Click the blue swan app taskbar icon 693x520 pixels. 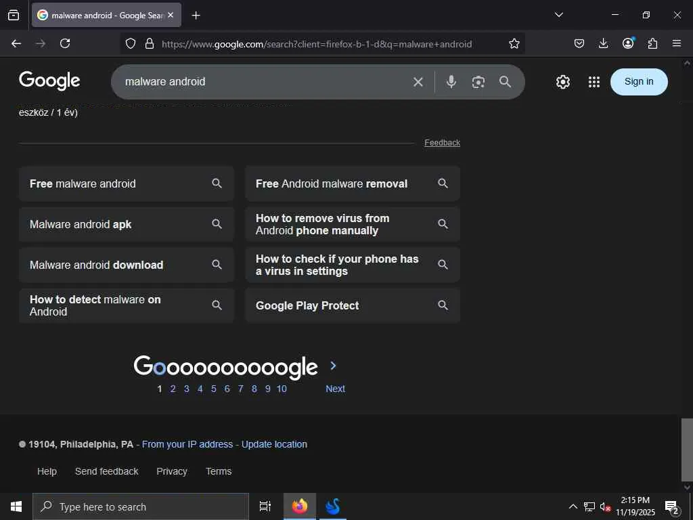[332, 506]
